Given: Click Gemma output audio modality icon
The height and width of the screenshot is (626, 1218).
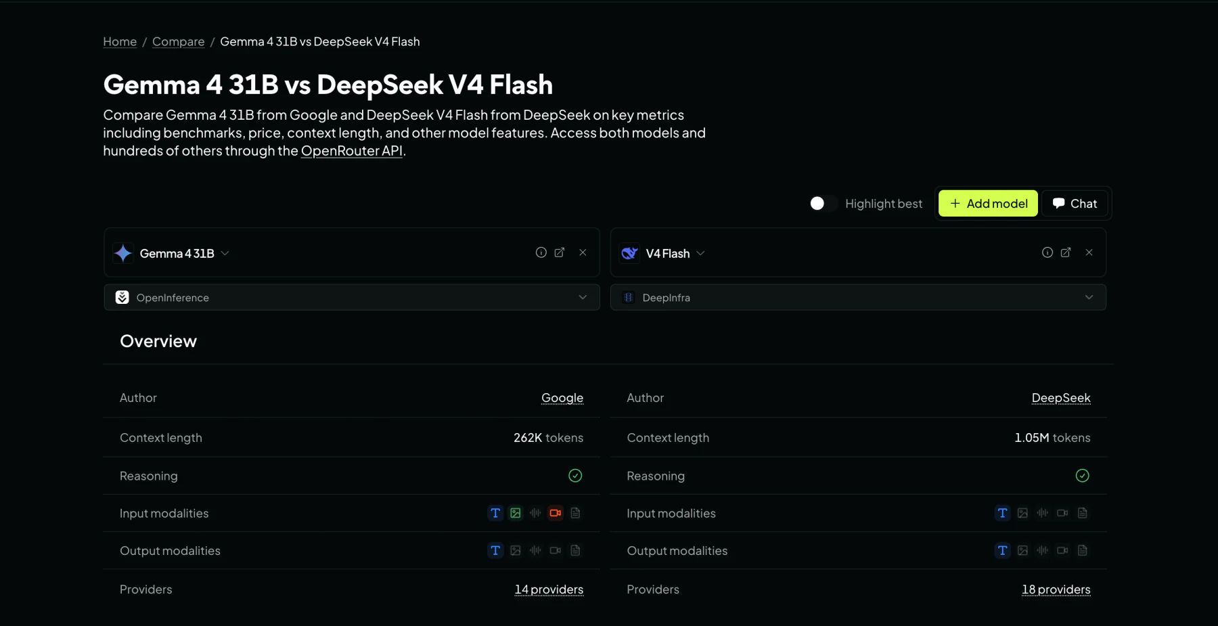Looking at the screenshot, I should tap(535, 550).
